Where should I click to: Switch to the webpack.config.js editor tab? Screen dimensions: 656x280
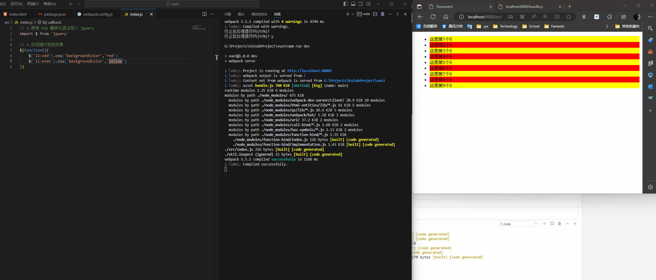tap(97, 14)
